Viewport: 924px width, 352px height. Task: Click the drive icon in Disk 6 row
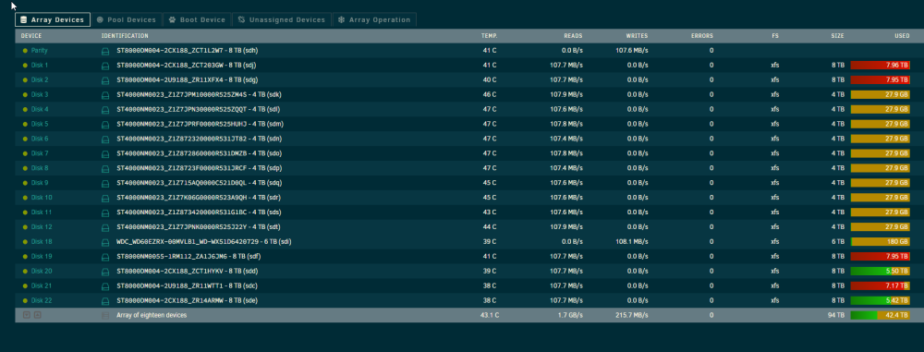point(105,140)
